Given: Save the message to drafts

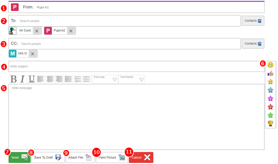Looking at the screenshot, I should click(x=48, y=157).
